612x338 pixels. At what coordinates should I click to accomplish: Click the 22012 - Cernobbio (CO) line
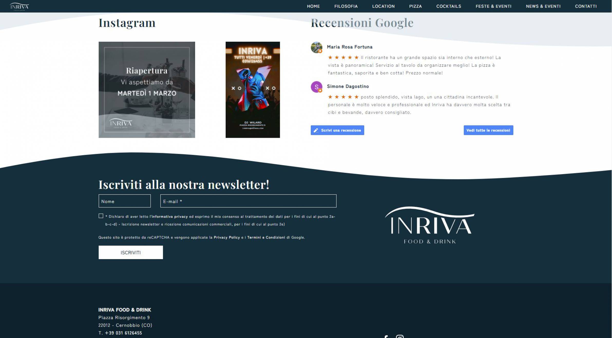point(125,325)
